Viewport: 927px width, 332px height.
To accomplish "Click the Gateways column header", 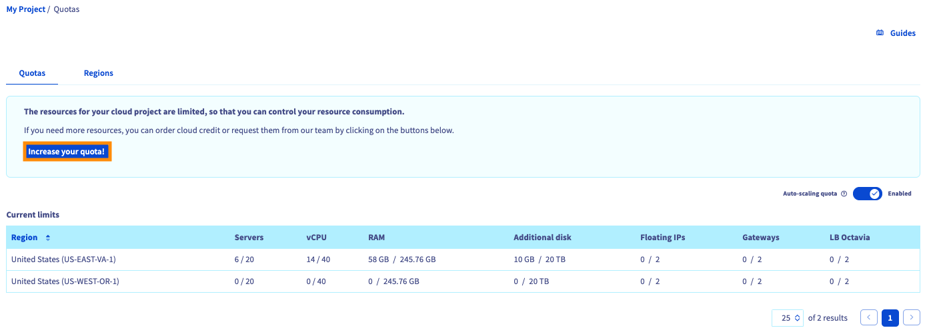I will coord(761,238).
